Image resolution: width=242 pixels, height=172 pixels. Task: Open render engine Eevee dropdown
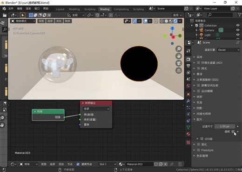(229, 50)
